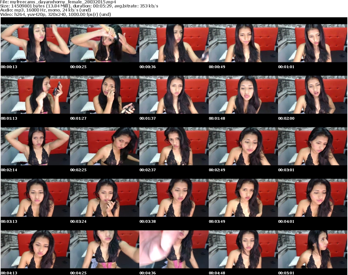348x275 pixels.
Task: Select the thumbnail frame at 00:00:36
Action: point(174,43)
